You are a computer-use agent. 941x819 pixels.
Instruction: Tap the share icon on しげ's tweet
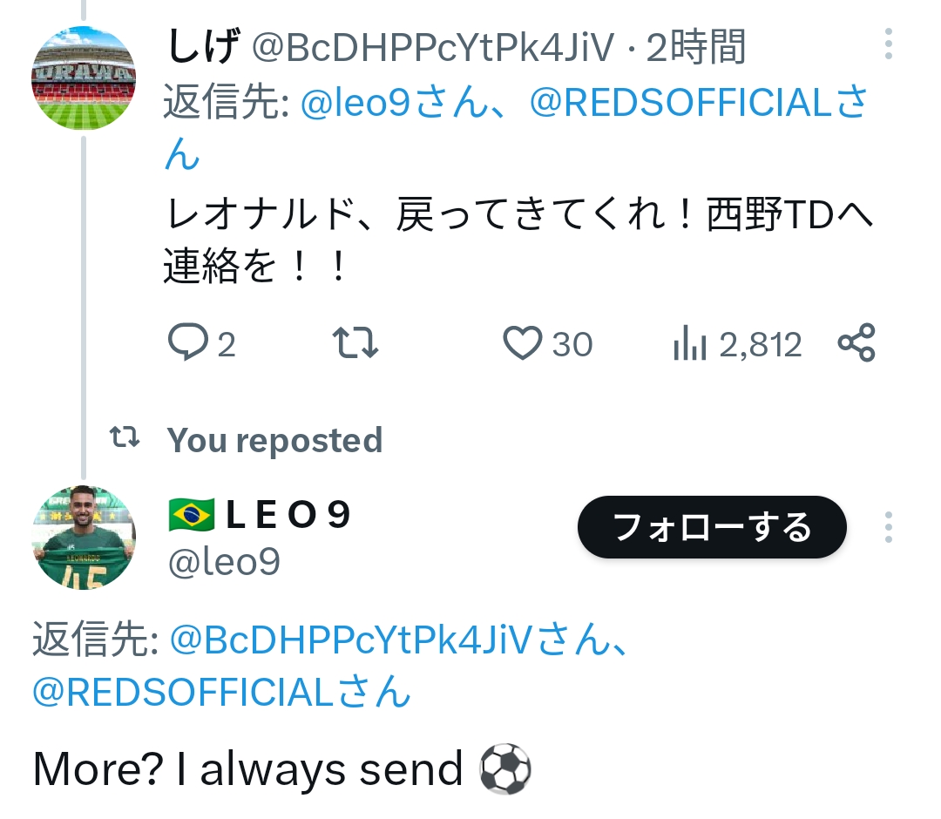856,343
